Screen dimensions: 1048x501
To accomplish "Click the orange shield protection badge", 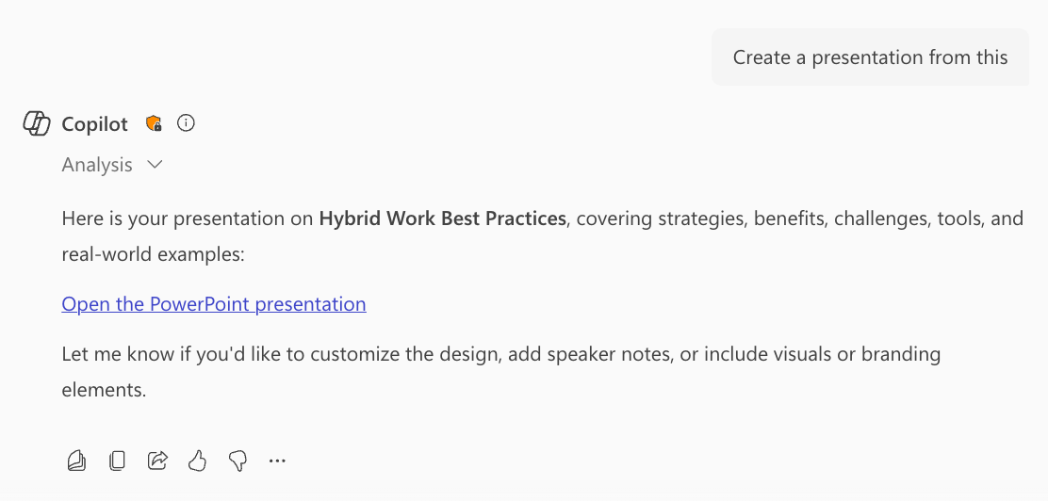I will pos(154,123).
